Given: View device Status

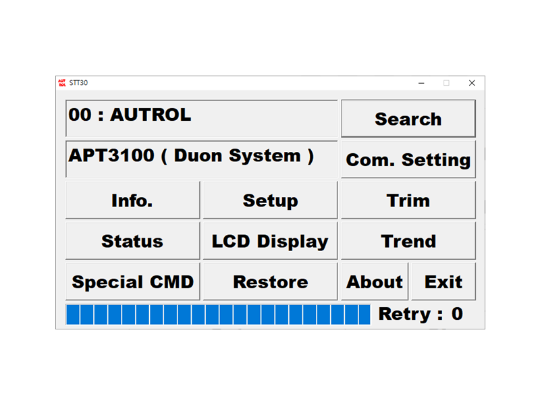Looking at the screenshot, I should point(132,241).
